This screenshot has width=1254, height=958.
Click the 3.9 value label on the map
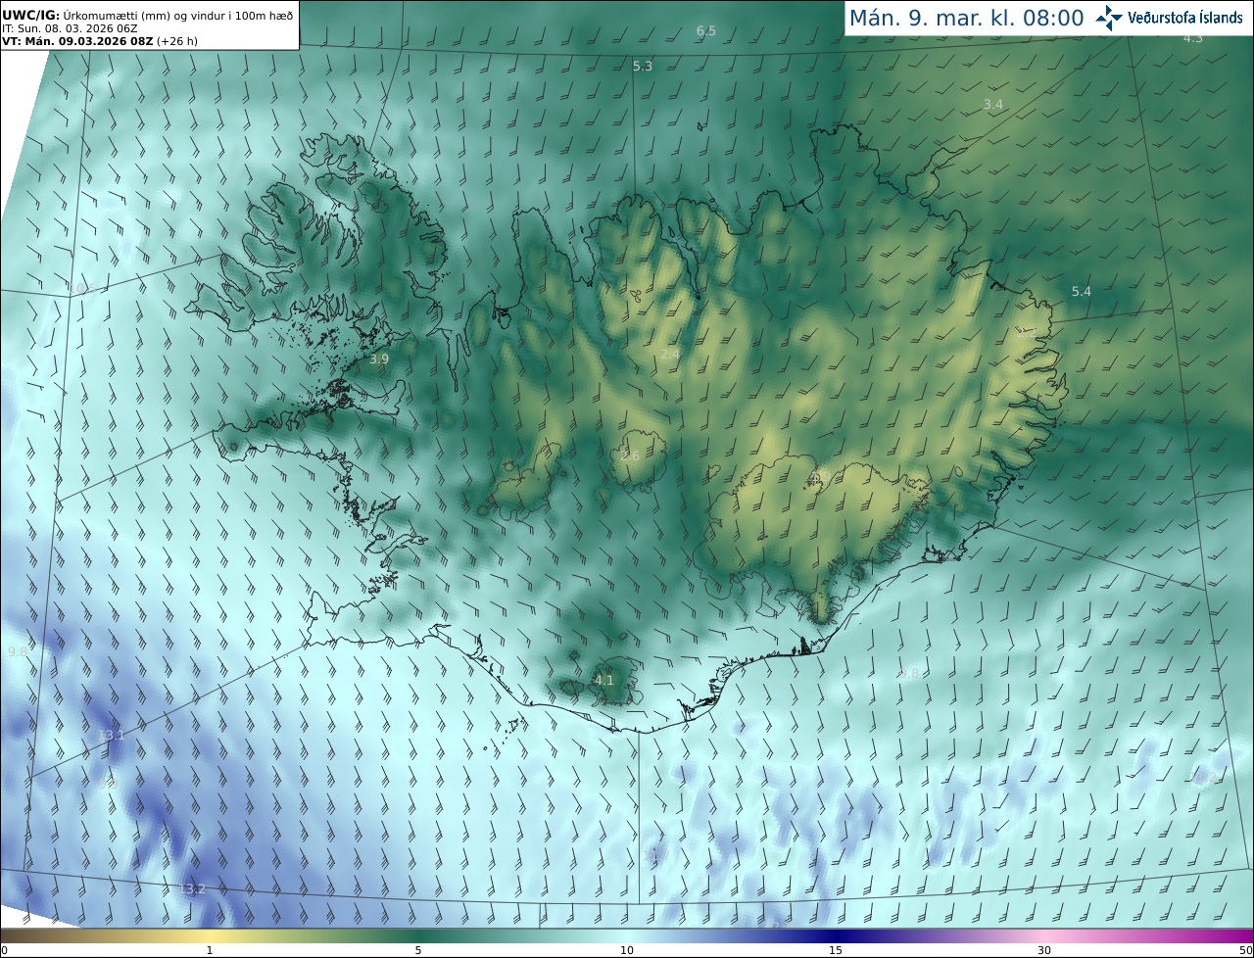pyautogui.click(x=379, y=359)
